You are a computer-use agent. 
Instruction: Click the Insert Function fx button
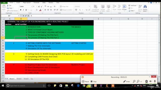coord(28,16)
